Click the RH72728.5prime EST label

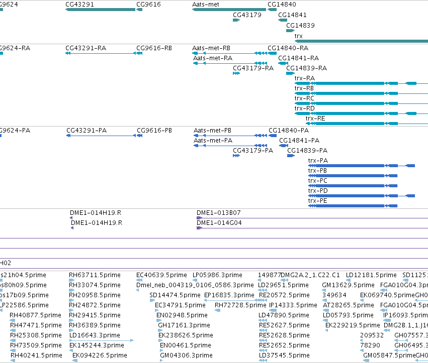[x=240, y=305]
